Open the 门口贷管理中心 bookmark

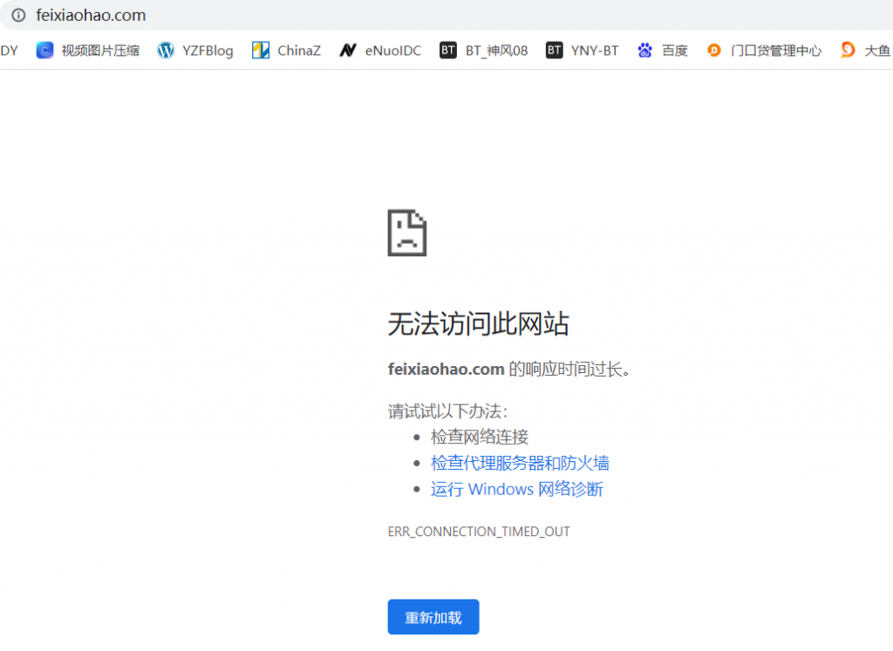764,51
